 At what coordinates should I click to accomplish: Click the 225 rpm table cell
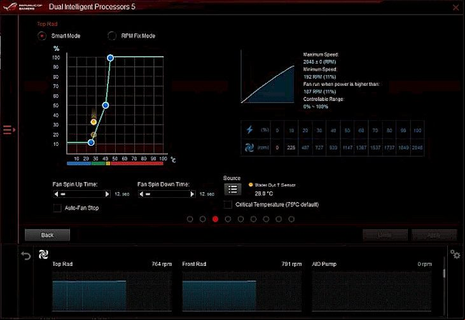pos(291,148)
